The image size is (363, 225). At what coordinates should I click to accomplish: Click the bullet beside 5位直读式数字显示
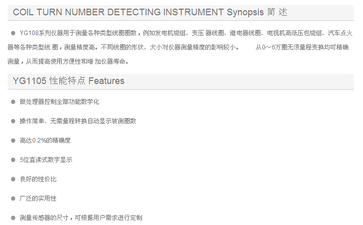[x=13, y=160]
